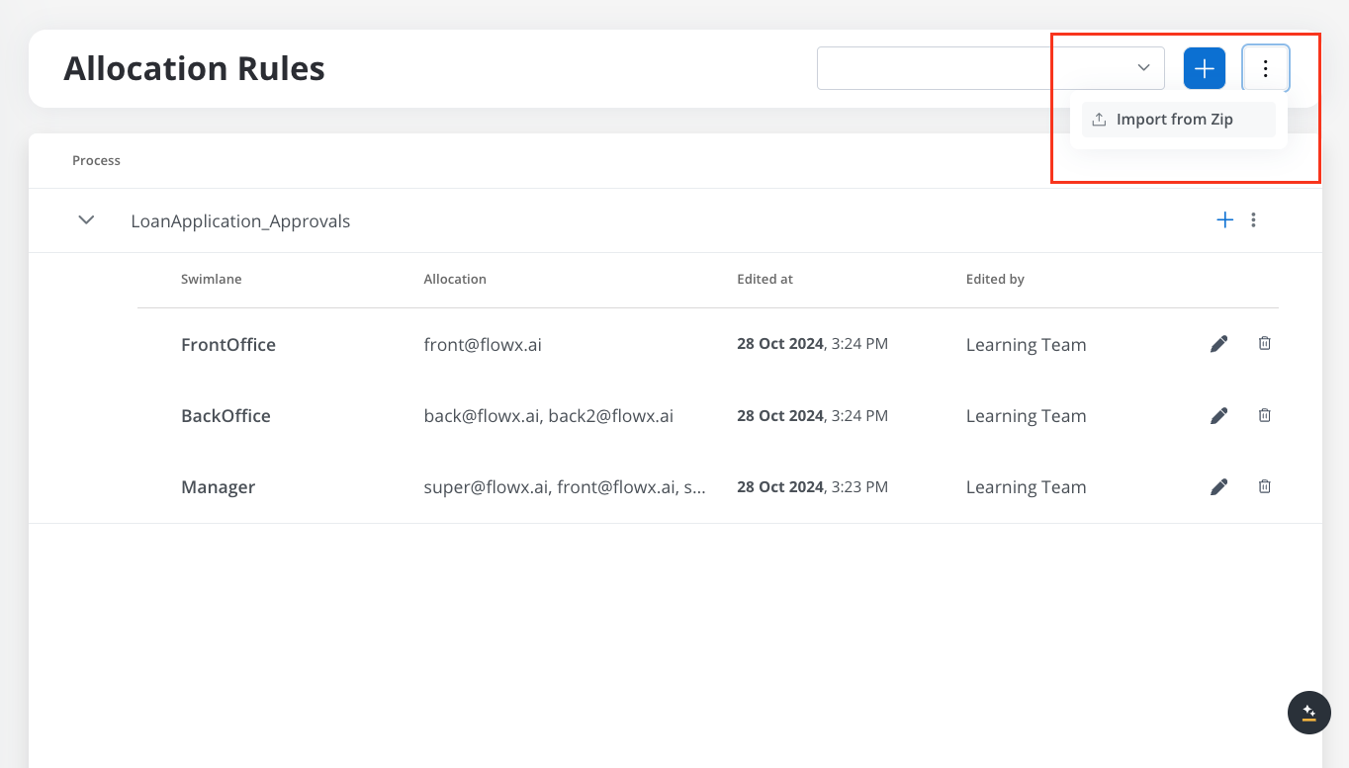Click the Allocation column header
The image size is (1349, 768).
[455, 279]
